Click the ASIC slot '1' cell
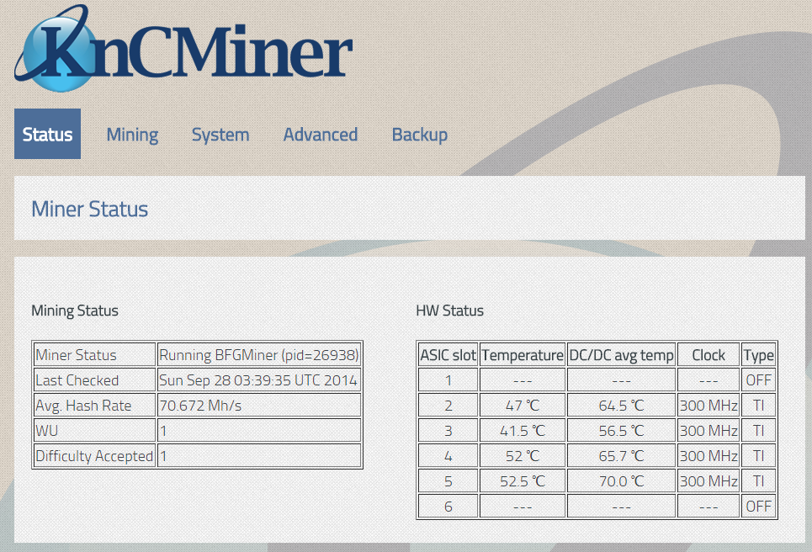 click(448, 380)
